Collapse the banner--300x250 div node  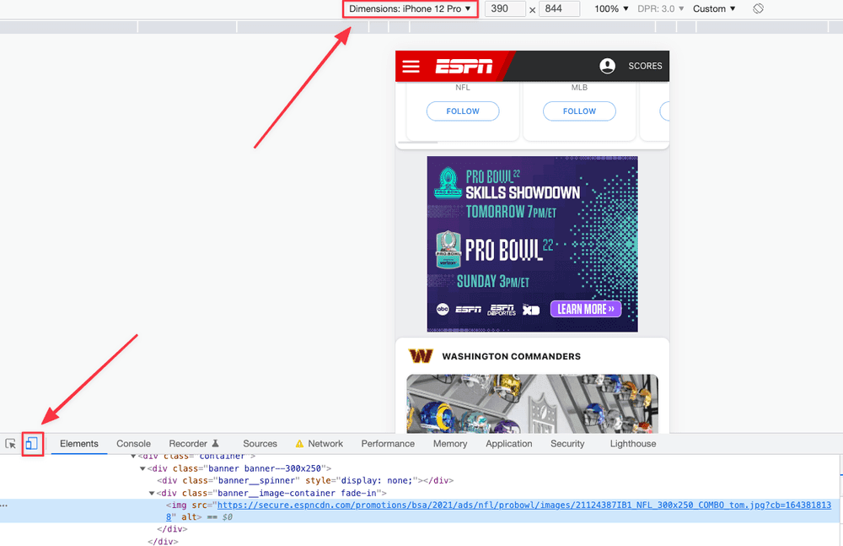click(x=143, y=468)
